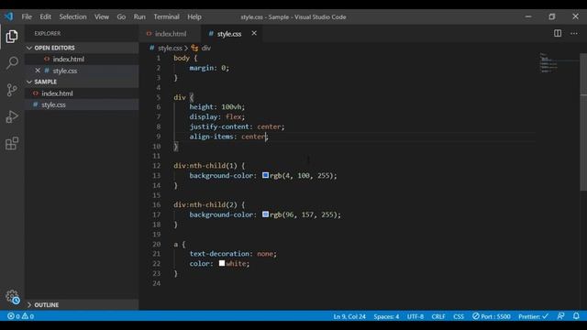This screenshot has height=330, width=587.
Task: Click the 'height: 100vh;' code line
Action: coord(217,107)
